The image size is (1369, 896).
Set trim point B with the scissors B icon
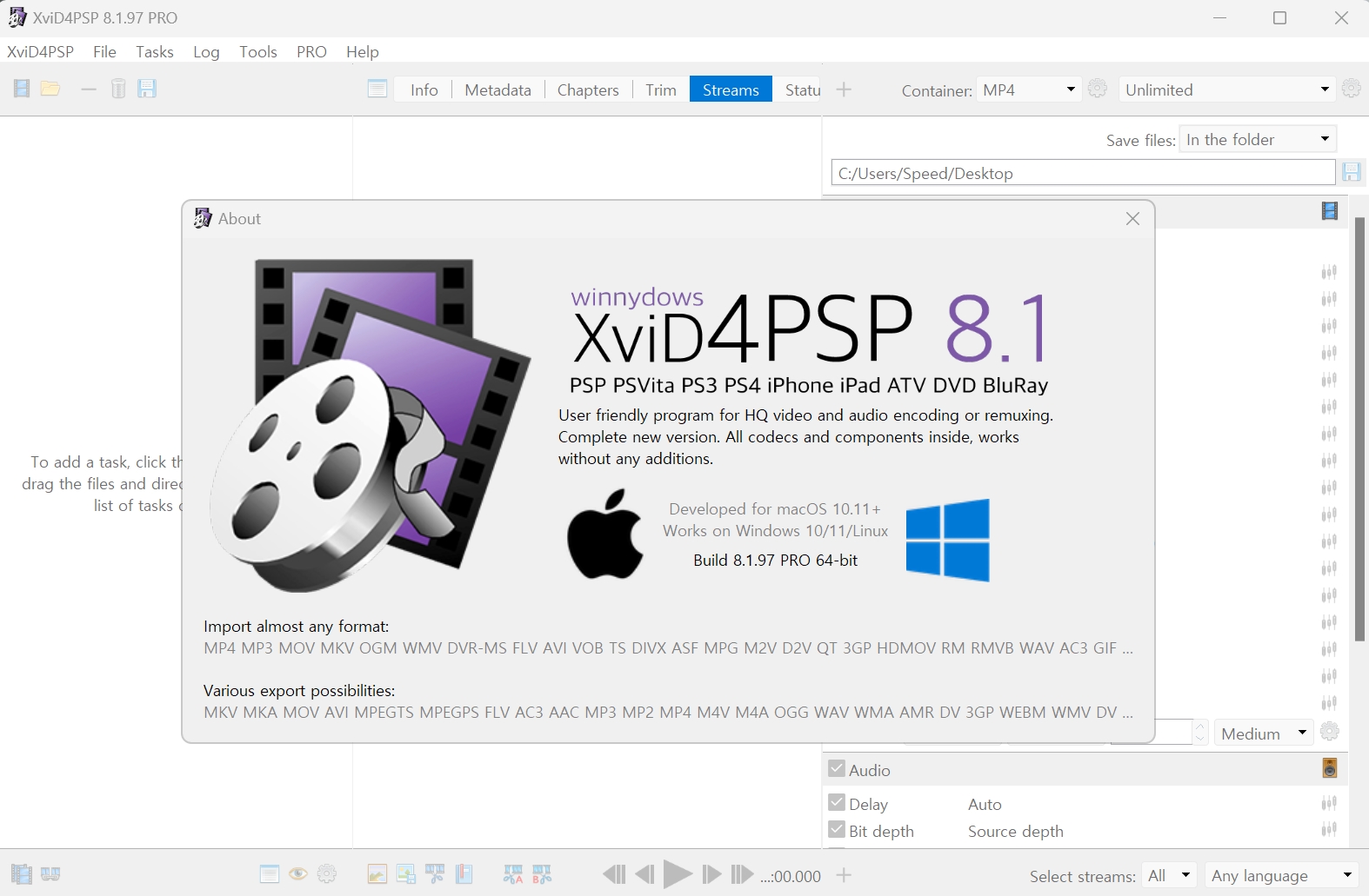tap(542, 874)
